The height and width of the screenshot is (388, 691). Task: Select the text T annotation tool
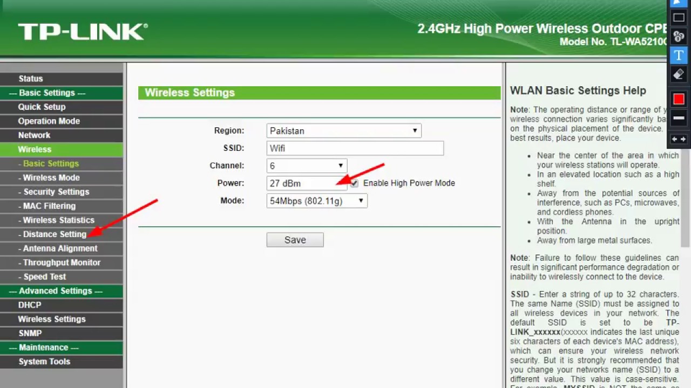point(679,56)
